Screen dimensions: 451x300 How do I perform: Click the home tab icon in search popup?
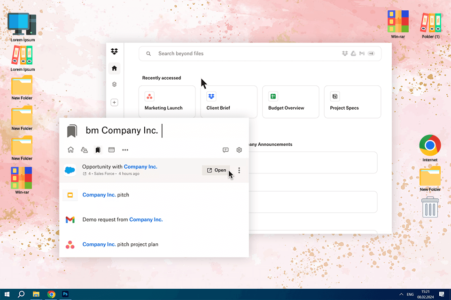(x=70, y=150)
